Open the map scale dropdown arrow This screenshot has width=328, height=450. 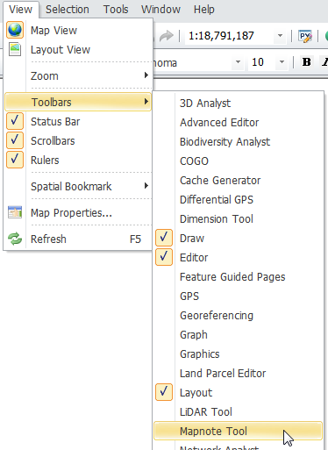click(x=280, y=36)
